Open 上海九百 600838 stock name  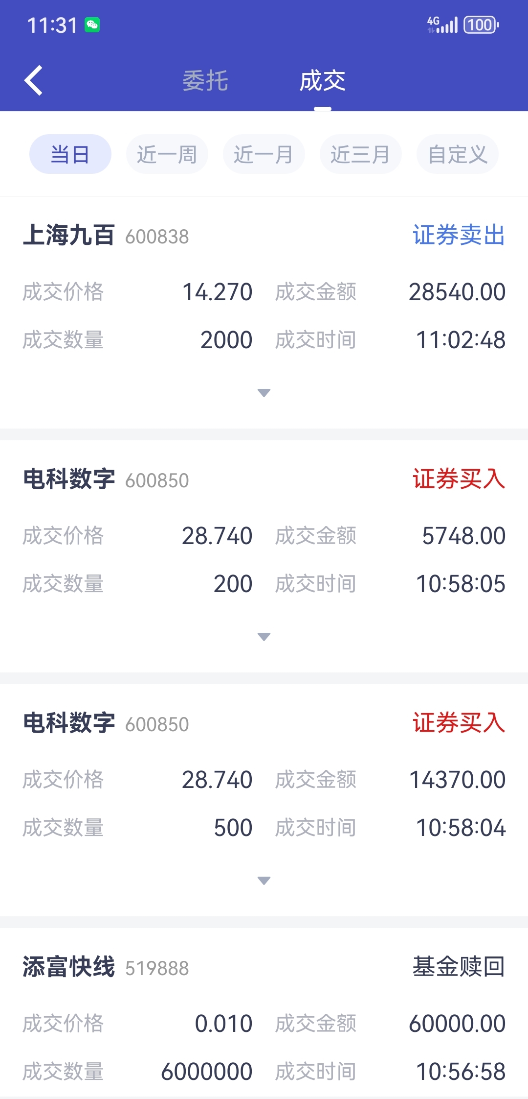pyautogui.click(x=69, y=235)
